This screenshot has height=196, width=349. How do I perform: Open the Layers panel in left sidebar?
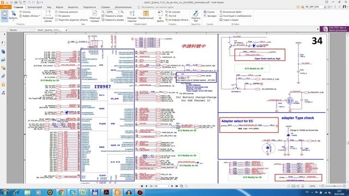click(3, 60)
